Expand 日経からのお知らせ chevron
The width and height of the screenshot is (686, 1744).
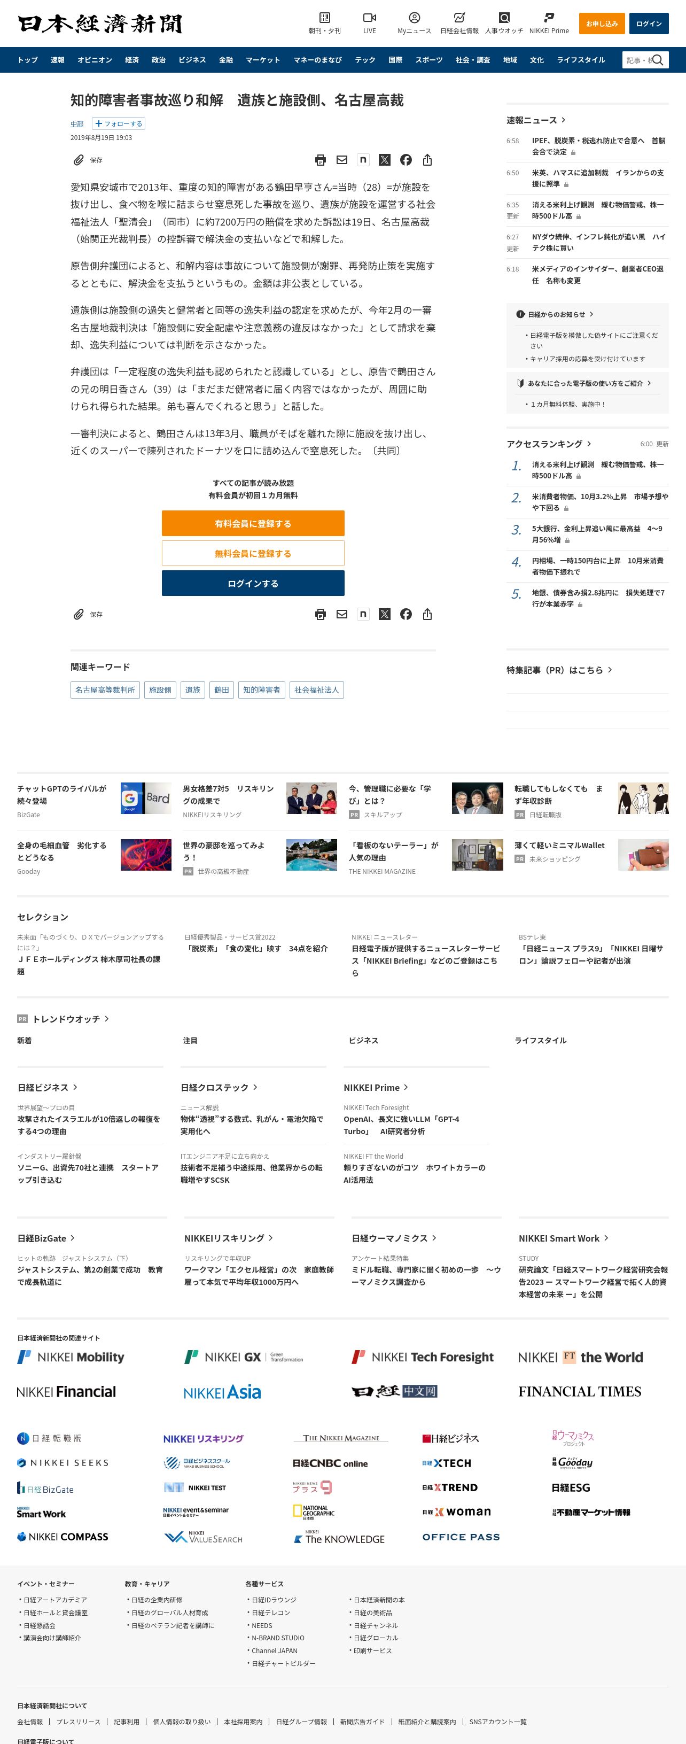coord(592,314)
